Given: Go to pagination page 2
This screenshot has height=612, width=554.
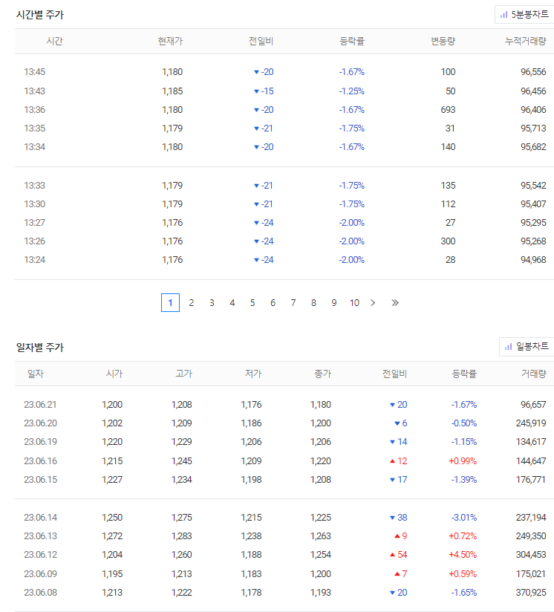Looking at the screenshot, I should [191, 303].
